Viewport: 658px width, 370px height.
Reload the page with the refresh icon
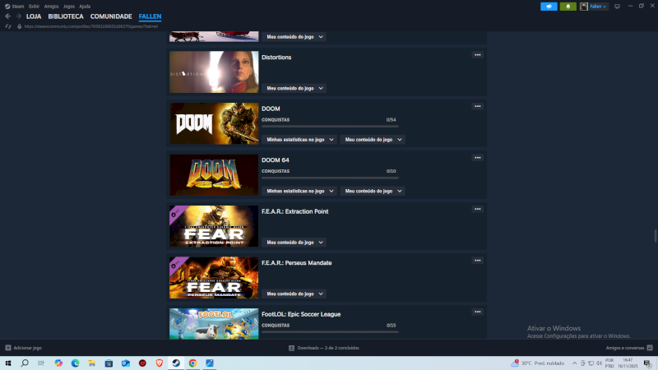pyautogui.click(x=8, y=26)
